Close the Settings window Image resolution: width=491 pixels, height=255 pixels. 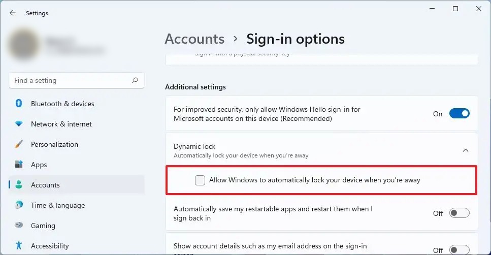[478, 9]
